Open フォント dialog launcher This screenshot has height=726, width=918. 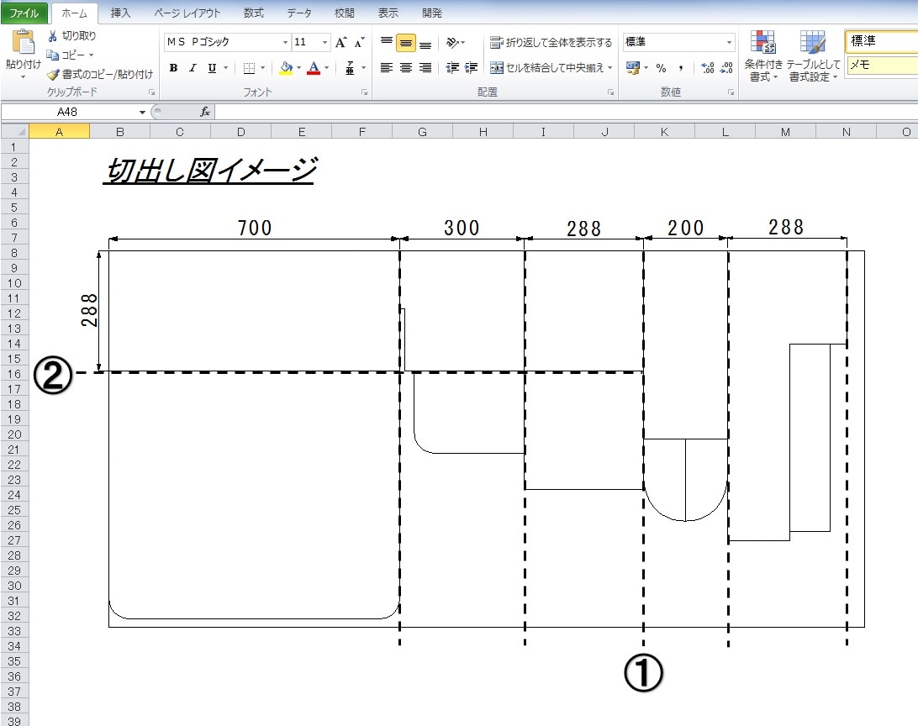click(x=364, y=92)
